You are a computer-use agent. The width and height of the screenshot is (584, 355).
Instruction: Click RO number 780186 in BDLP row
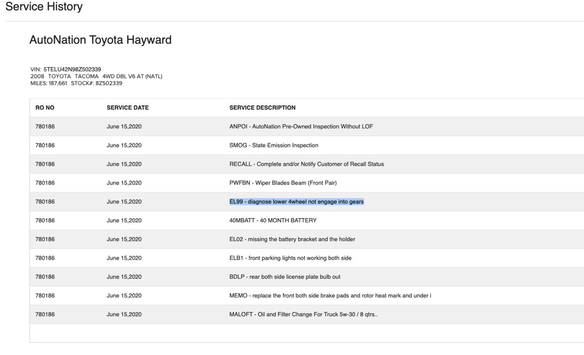coord(45,277)
